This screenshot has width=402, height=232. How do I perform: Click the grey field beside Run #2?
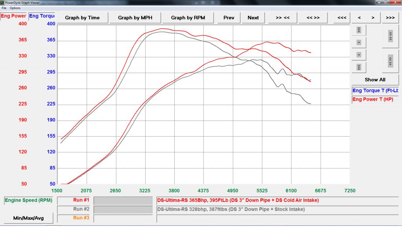click(x=123, y=210)
